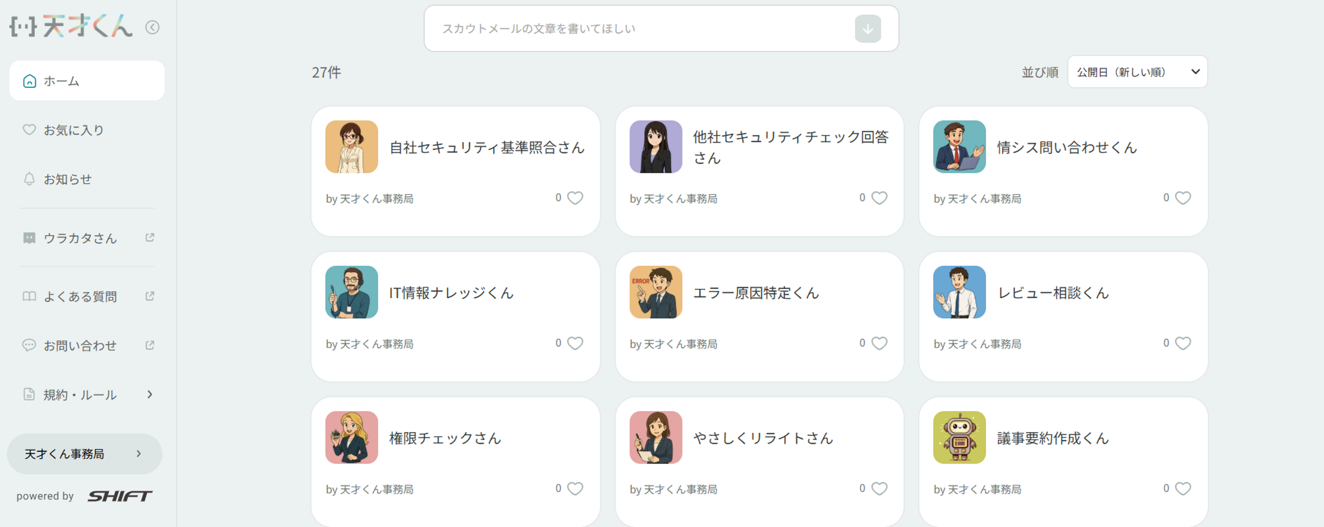Click the スカウトメール prompt input field
This screenshot has width=1324, height=527.
[x=637, y=29]
